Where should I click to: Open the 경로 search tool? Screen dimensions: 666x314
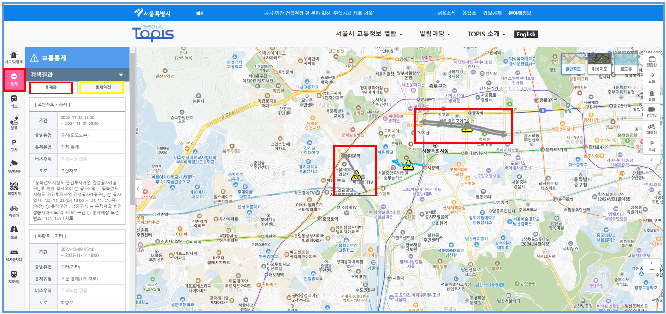coord(15,123)
